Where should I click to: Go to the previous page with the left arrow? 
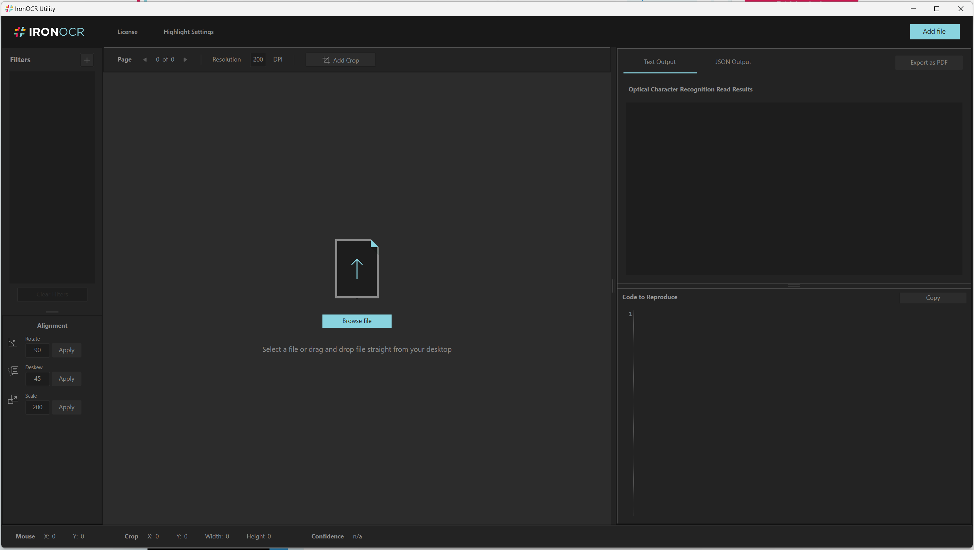tap(145, 59)
